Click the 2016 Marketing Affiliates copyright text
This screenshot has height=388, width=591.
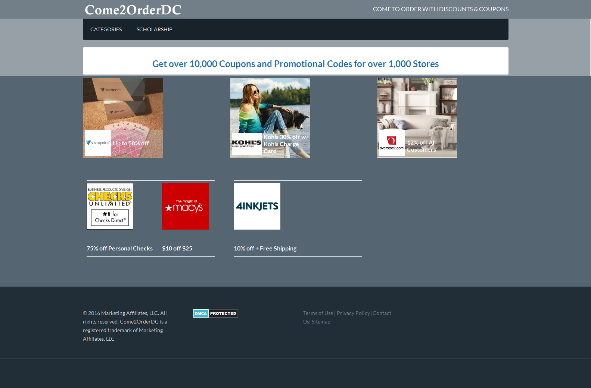tap(125, 326)
